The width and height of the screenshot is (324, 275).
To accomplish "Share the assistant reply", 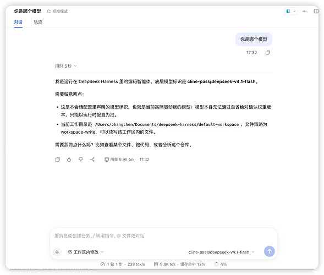I will click(x=92, y=159).
